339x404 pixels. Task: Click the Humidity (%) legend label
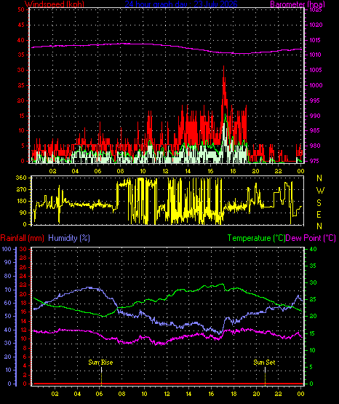[x=69, y=238]
